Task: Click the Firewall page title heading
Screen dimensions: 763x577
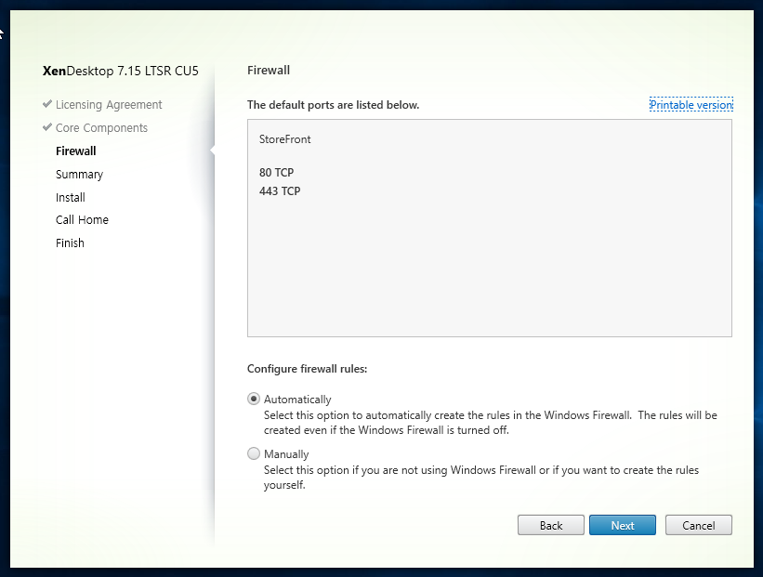Action: (269, 70)
